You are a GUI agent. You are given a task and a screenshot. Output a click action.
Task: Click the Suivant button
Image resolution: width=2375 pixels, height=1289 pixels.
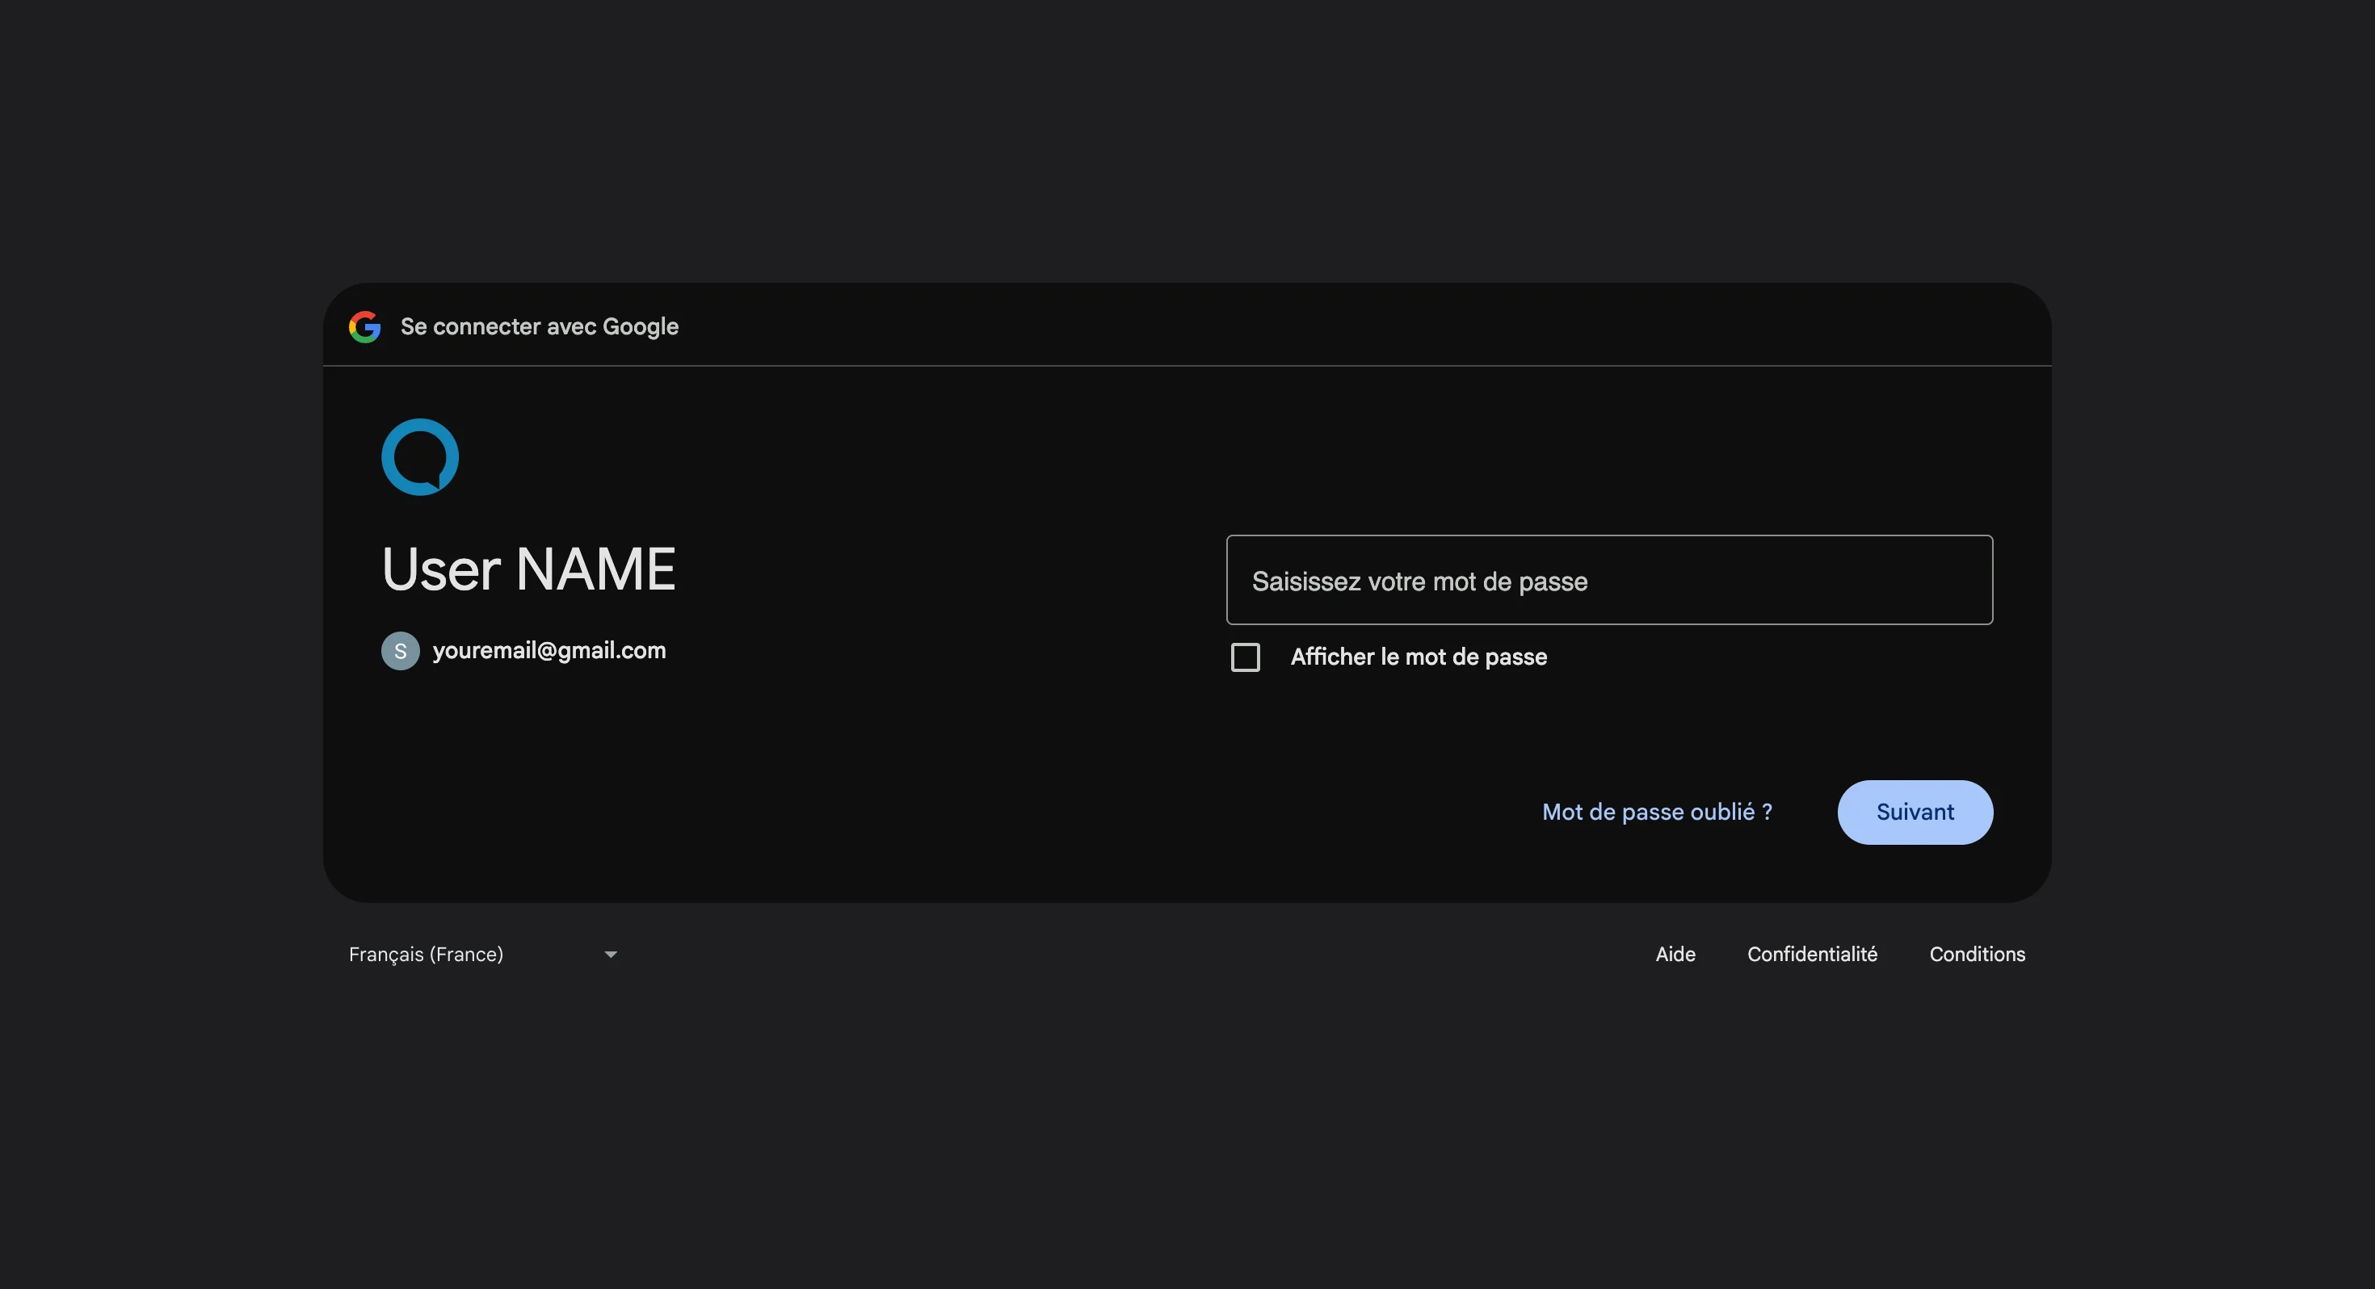[1915, 812]
